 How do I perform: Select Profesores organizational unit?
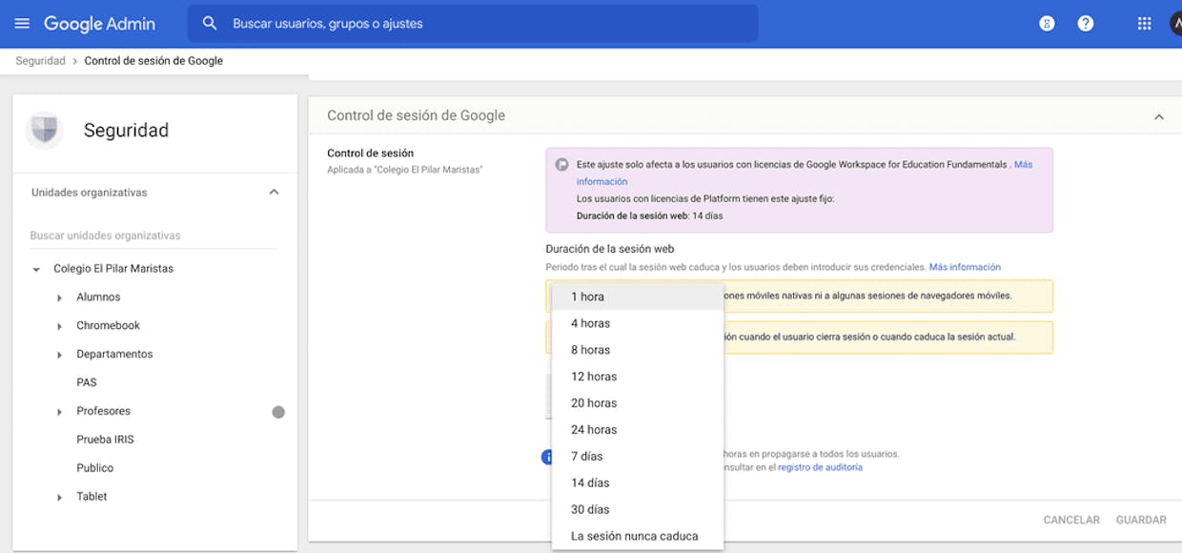(104, 412)
